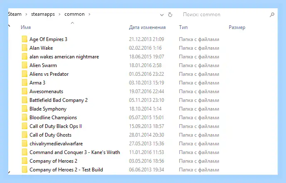Sort by the Размер column header

pos(237,27)
